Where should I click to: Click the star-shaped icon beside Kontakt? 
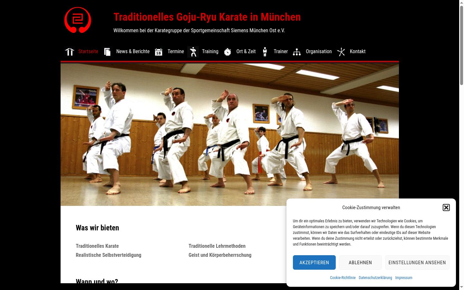tap(341, 52)
